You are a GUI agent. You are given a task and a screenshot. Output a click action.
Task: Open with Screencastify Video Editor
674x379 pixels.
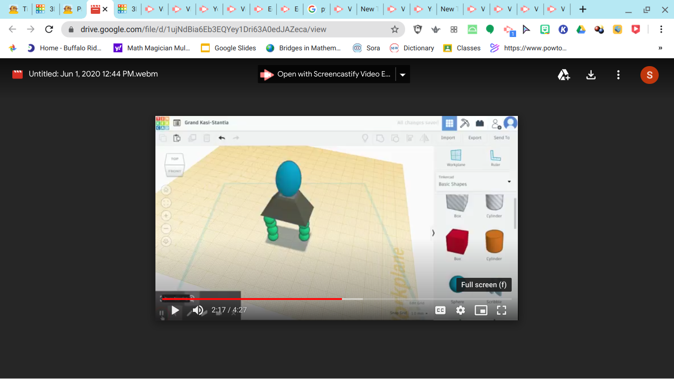tap(327, 75)
